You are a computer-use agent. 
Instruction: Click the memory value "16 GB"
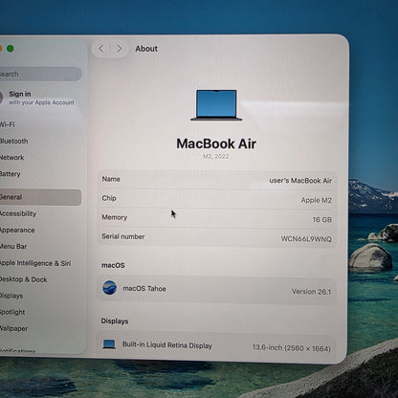[322, 219]
